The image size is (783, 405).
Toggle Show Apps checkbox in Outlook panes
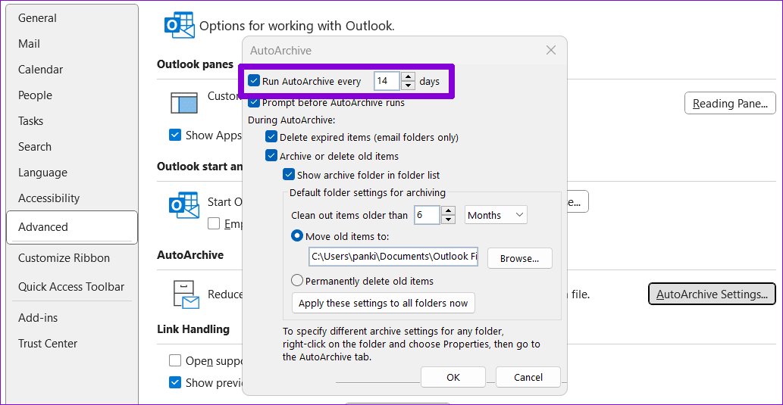[175, 135]
